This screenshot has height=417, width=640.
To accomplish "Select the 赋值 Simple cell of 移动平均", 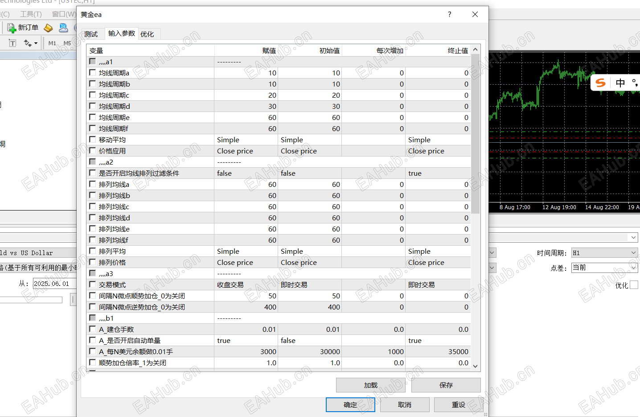I will pyautogui.click(x=246, y=140).
